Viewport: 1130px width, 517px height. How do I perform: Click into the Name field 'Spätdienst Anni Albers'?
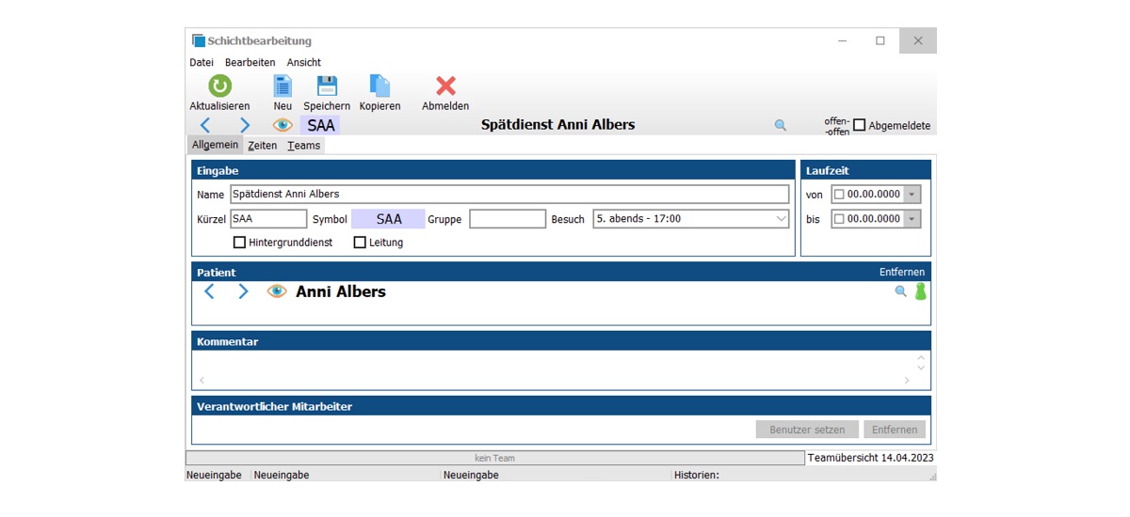point(509,195)
